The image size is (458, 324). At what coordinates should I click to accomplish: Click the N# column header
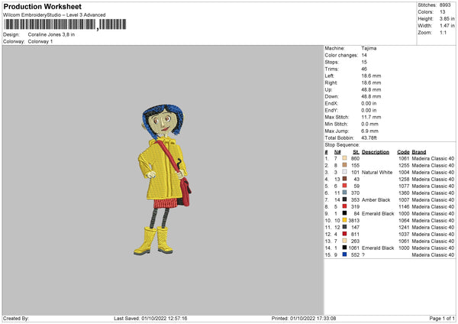(337, 151)
